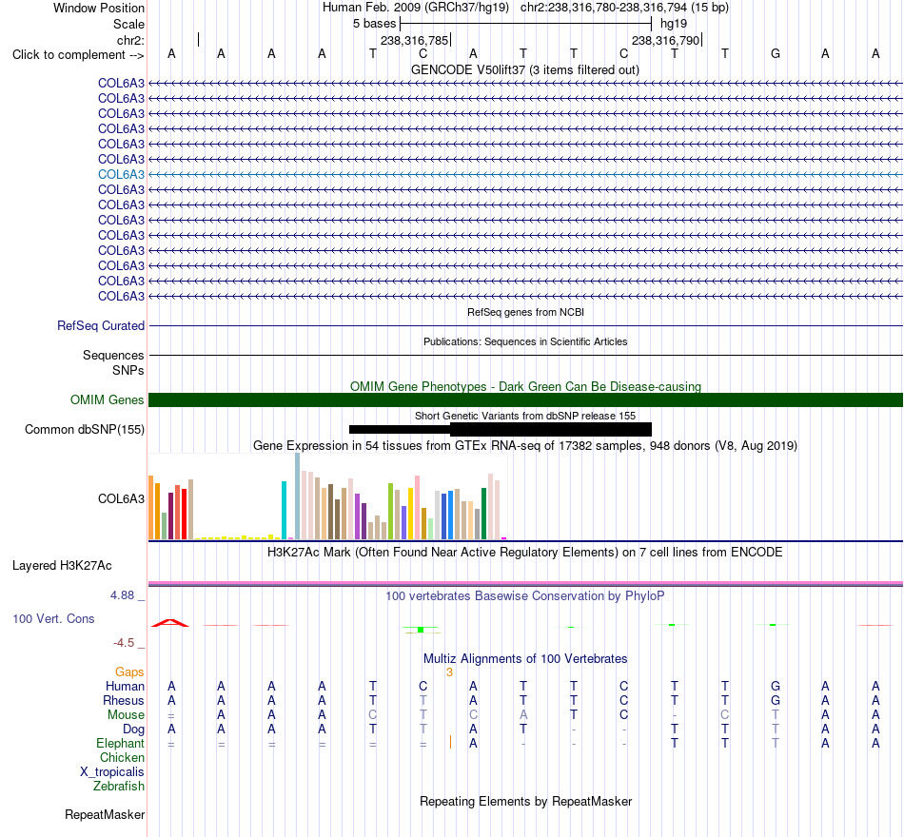
Task: Select the Chicken alignment row label
Action: point(122,757)
